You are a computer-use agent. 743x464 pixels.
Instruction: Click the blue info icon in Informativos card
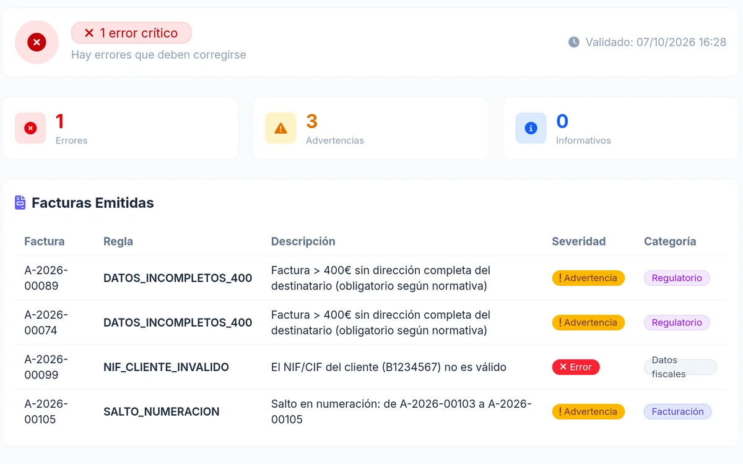[x=531, y=128]
